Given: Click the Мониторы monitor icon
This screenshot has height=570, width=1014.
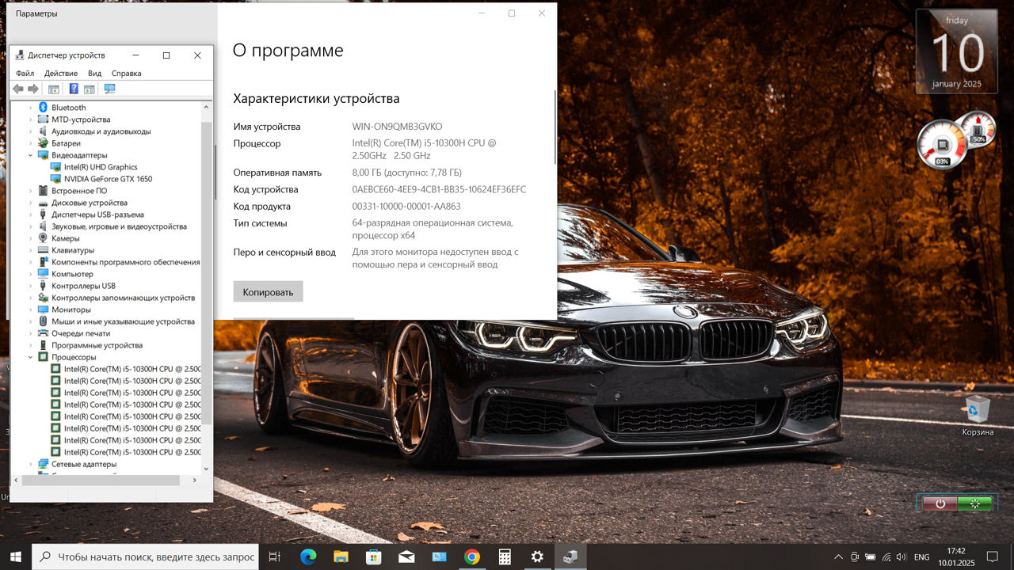Looking at the screenshot, I should coord(44,310).
